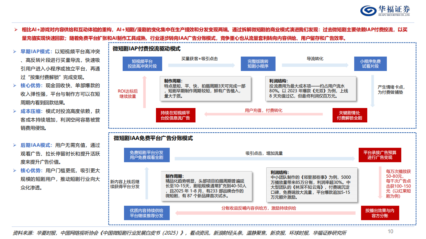Select the '早期IAP模式' bullet heading

tap(36, 51)
